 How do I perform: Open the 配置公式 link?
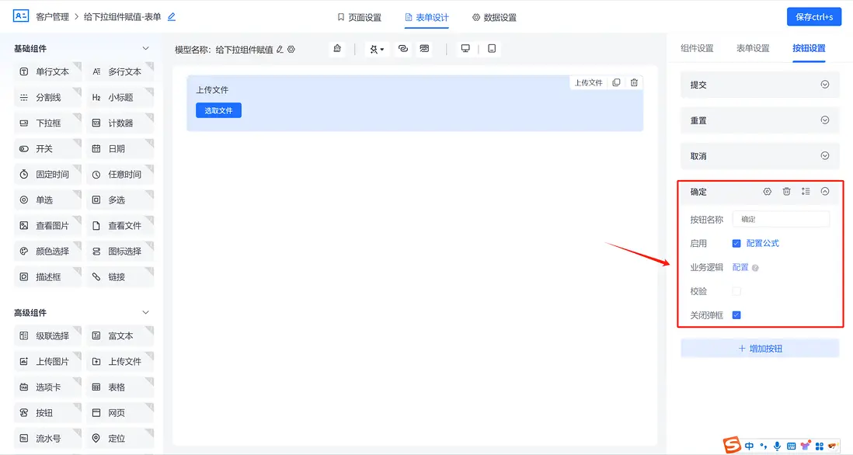(759, 242)
